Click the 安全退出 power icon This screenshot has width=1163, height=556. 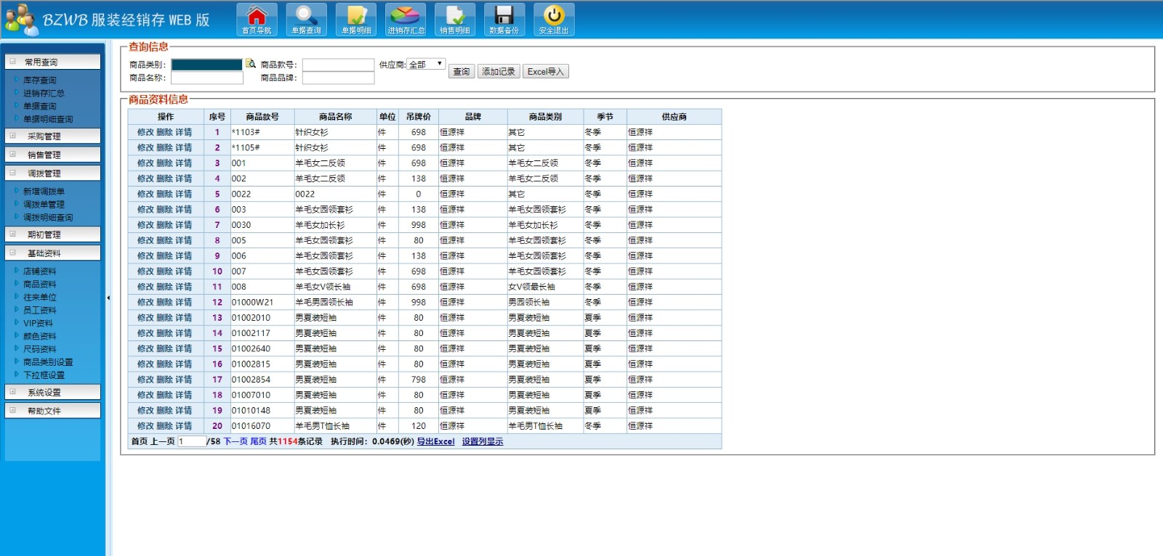pyautogui.click(x=554, y=19)
